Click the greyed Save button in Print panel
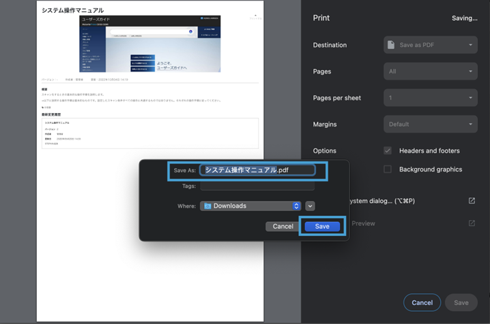This screenshot has height=324, width=490. pos(461,302)
